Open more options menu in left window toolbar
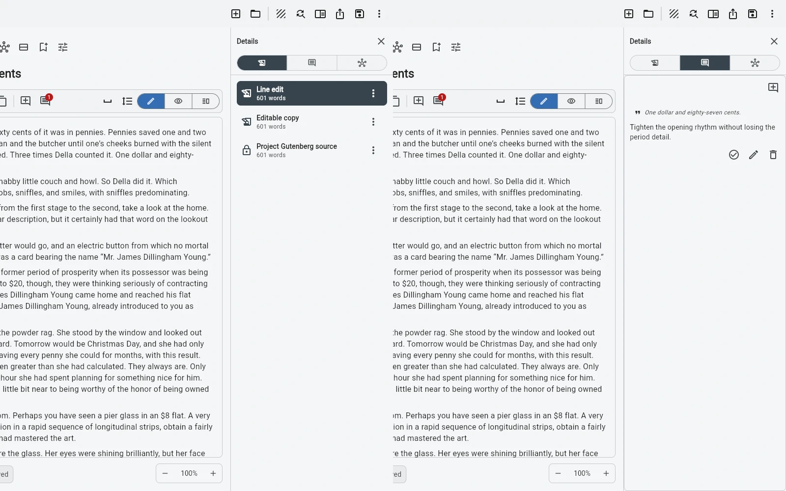Image resolution: width=786 pixels, height=491 pixels. point(379,14)
